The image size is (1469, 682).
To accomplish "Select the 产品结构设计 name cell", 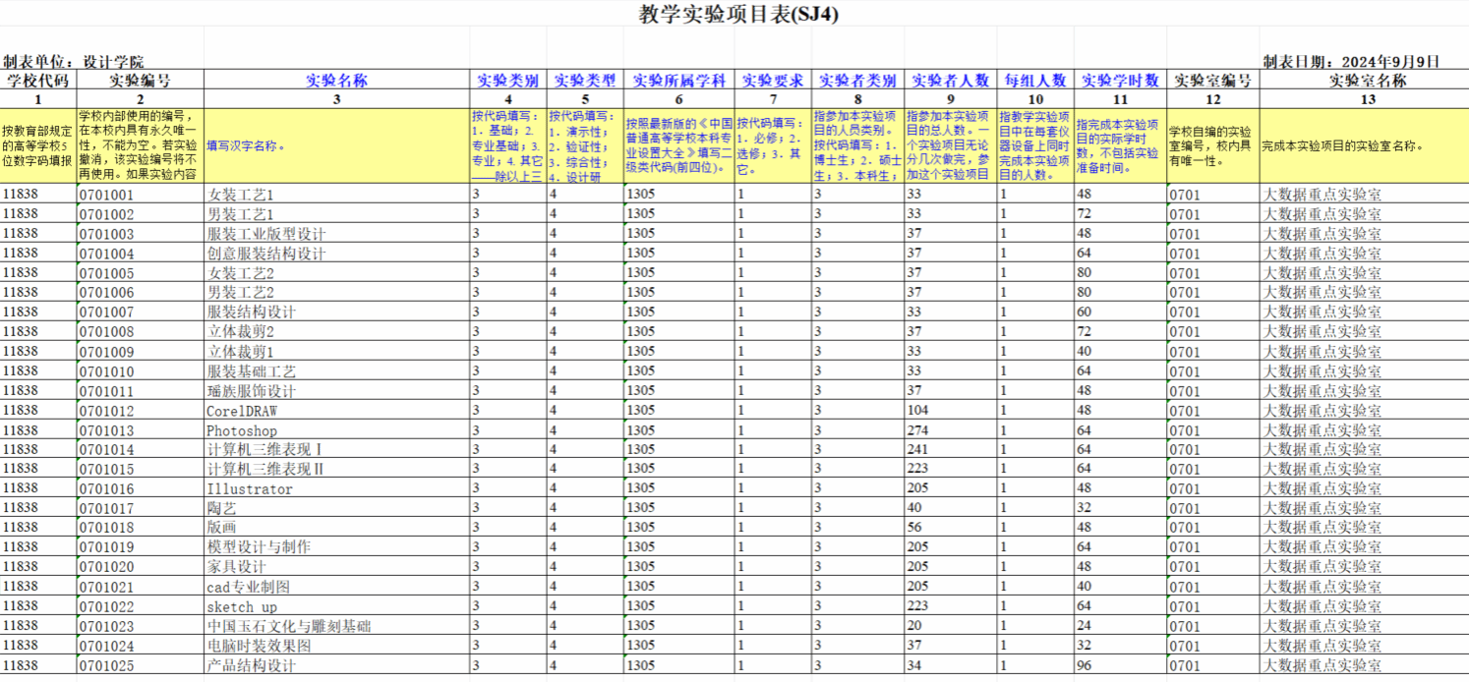I will coord(252,665).
